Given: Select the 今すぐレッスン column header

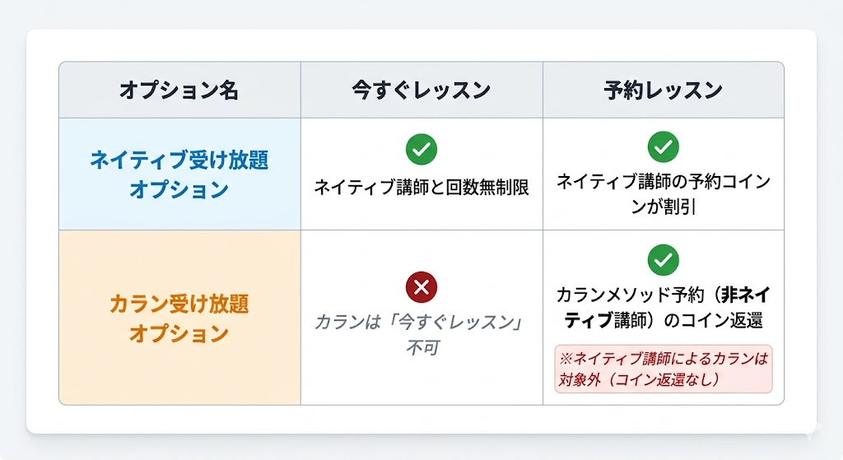Looking at the screenshot, I should [x=421, y=91].
